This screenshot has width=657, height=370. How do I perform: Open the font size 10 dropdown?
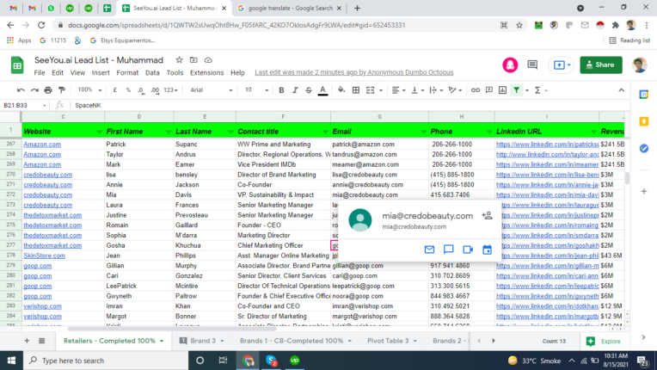(x=256, y=90)
